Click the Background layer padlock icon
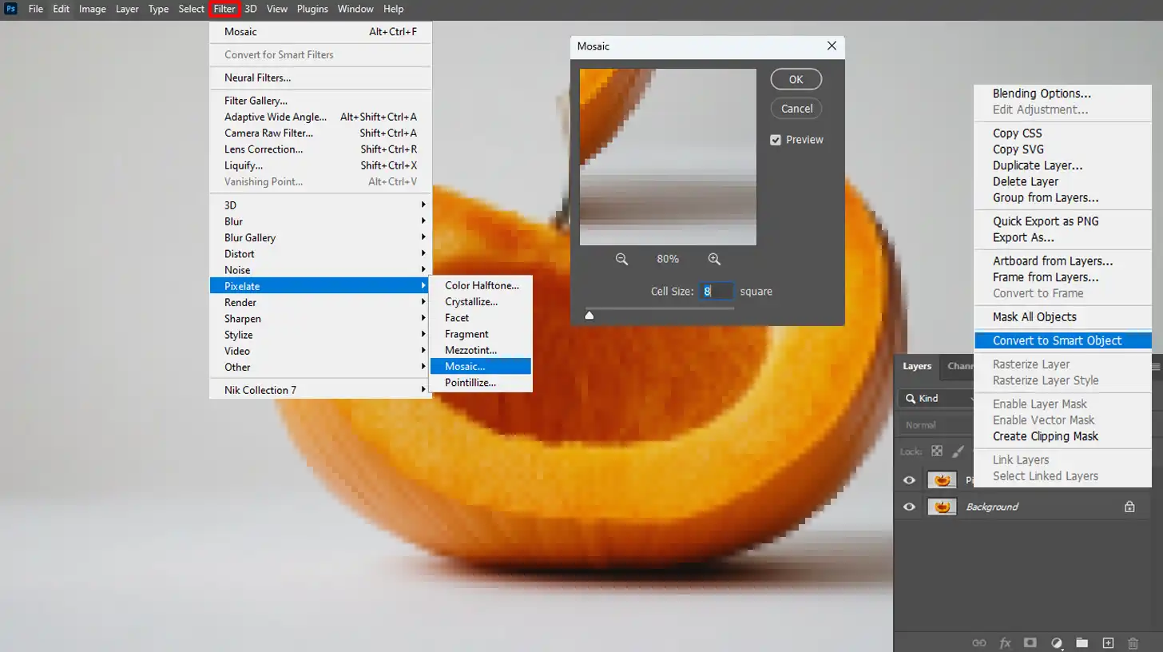Image resolution: width=1163 pixels, height=652 pixels. (x=1129, y=507)
